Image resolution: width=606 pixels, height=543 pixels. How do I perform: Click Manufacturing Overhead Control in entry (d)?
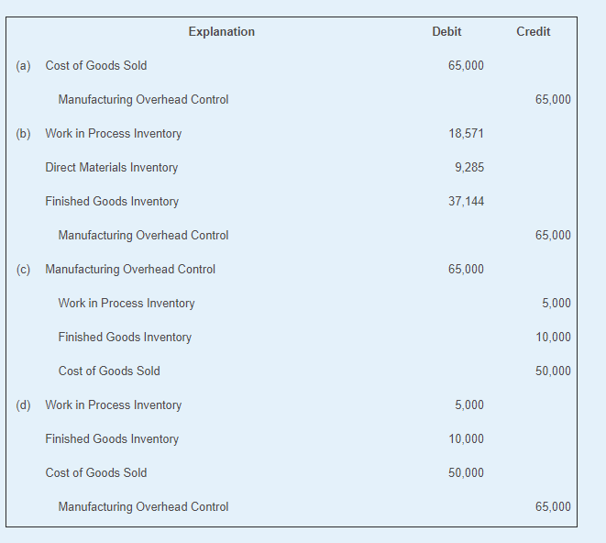click(143, 507)
